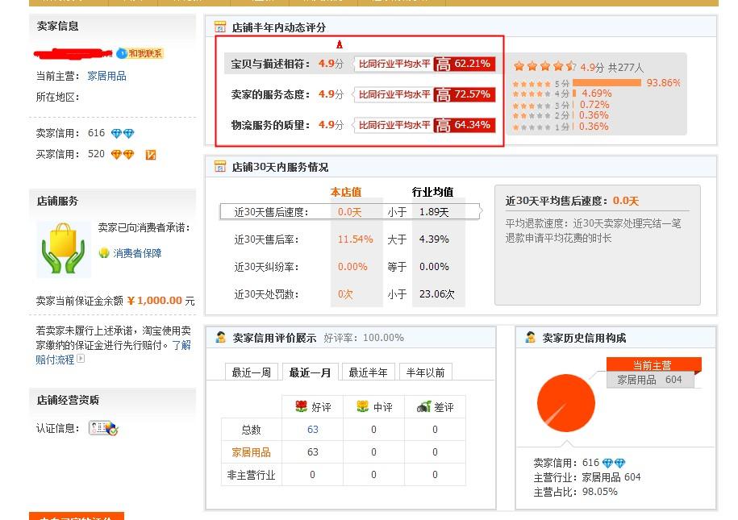This screenshot has width=738, height=520.
Task: Switch to the 最近一月 tab
Action: point(310,372)
